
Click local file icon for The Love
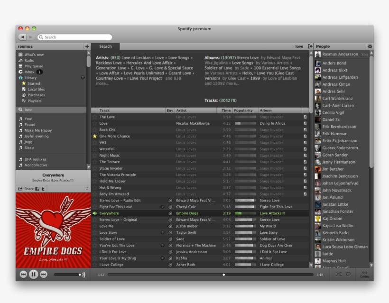click(305, 117)
